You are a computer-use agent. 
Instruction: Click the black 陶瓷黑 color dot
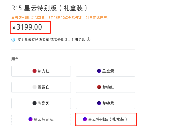[x=35, y=103]
